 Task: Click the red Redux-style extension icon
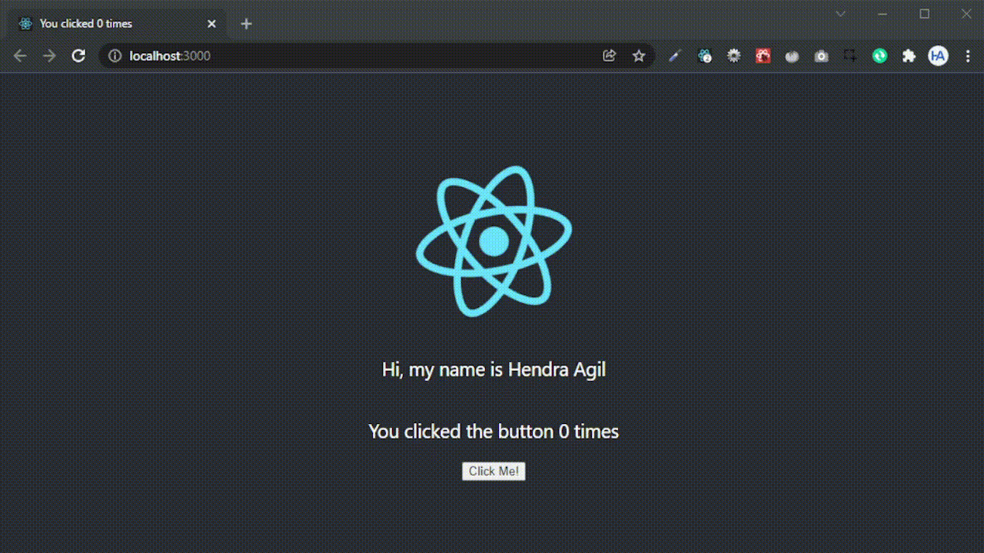point(763,56)
